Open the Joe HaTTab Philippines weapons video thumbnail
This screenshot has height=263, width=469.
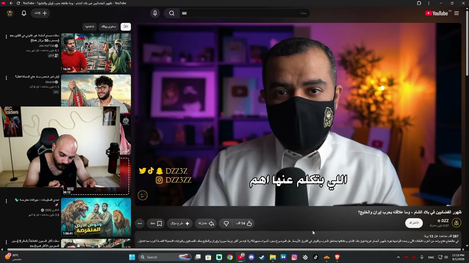pos(96,53)
